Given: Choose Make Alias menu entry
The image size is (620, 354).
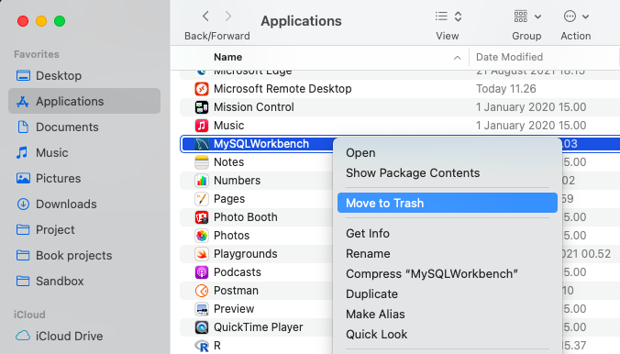Looking at the screenshot, I should tap(448, 314).
